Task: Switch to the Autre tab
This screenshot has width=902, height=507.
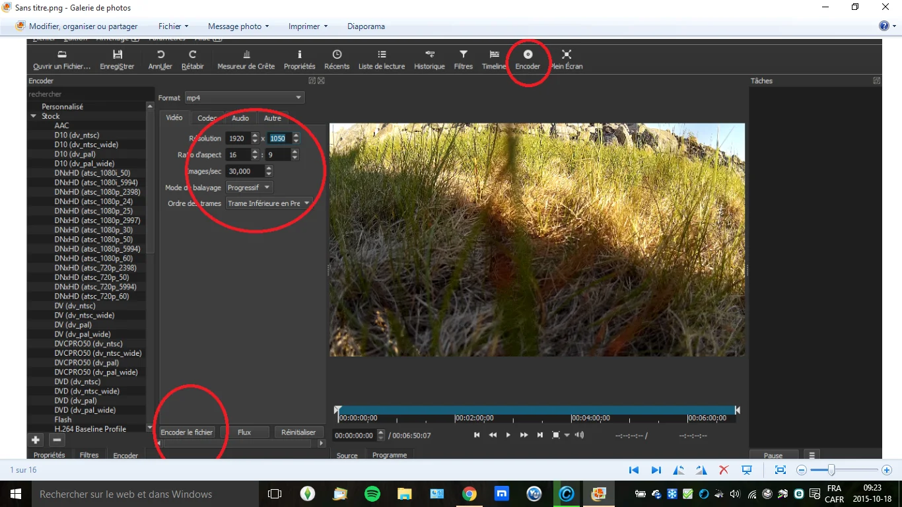Action: tap(272, 118)
